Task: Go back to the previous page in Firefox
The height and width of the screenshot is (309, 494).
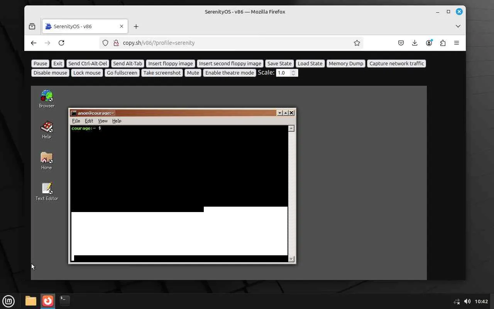Action: tap(34, 43)
